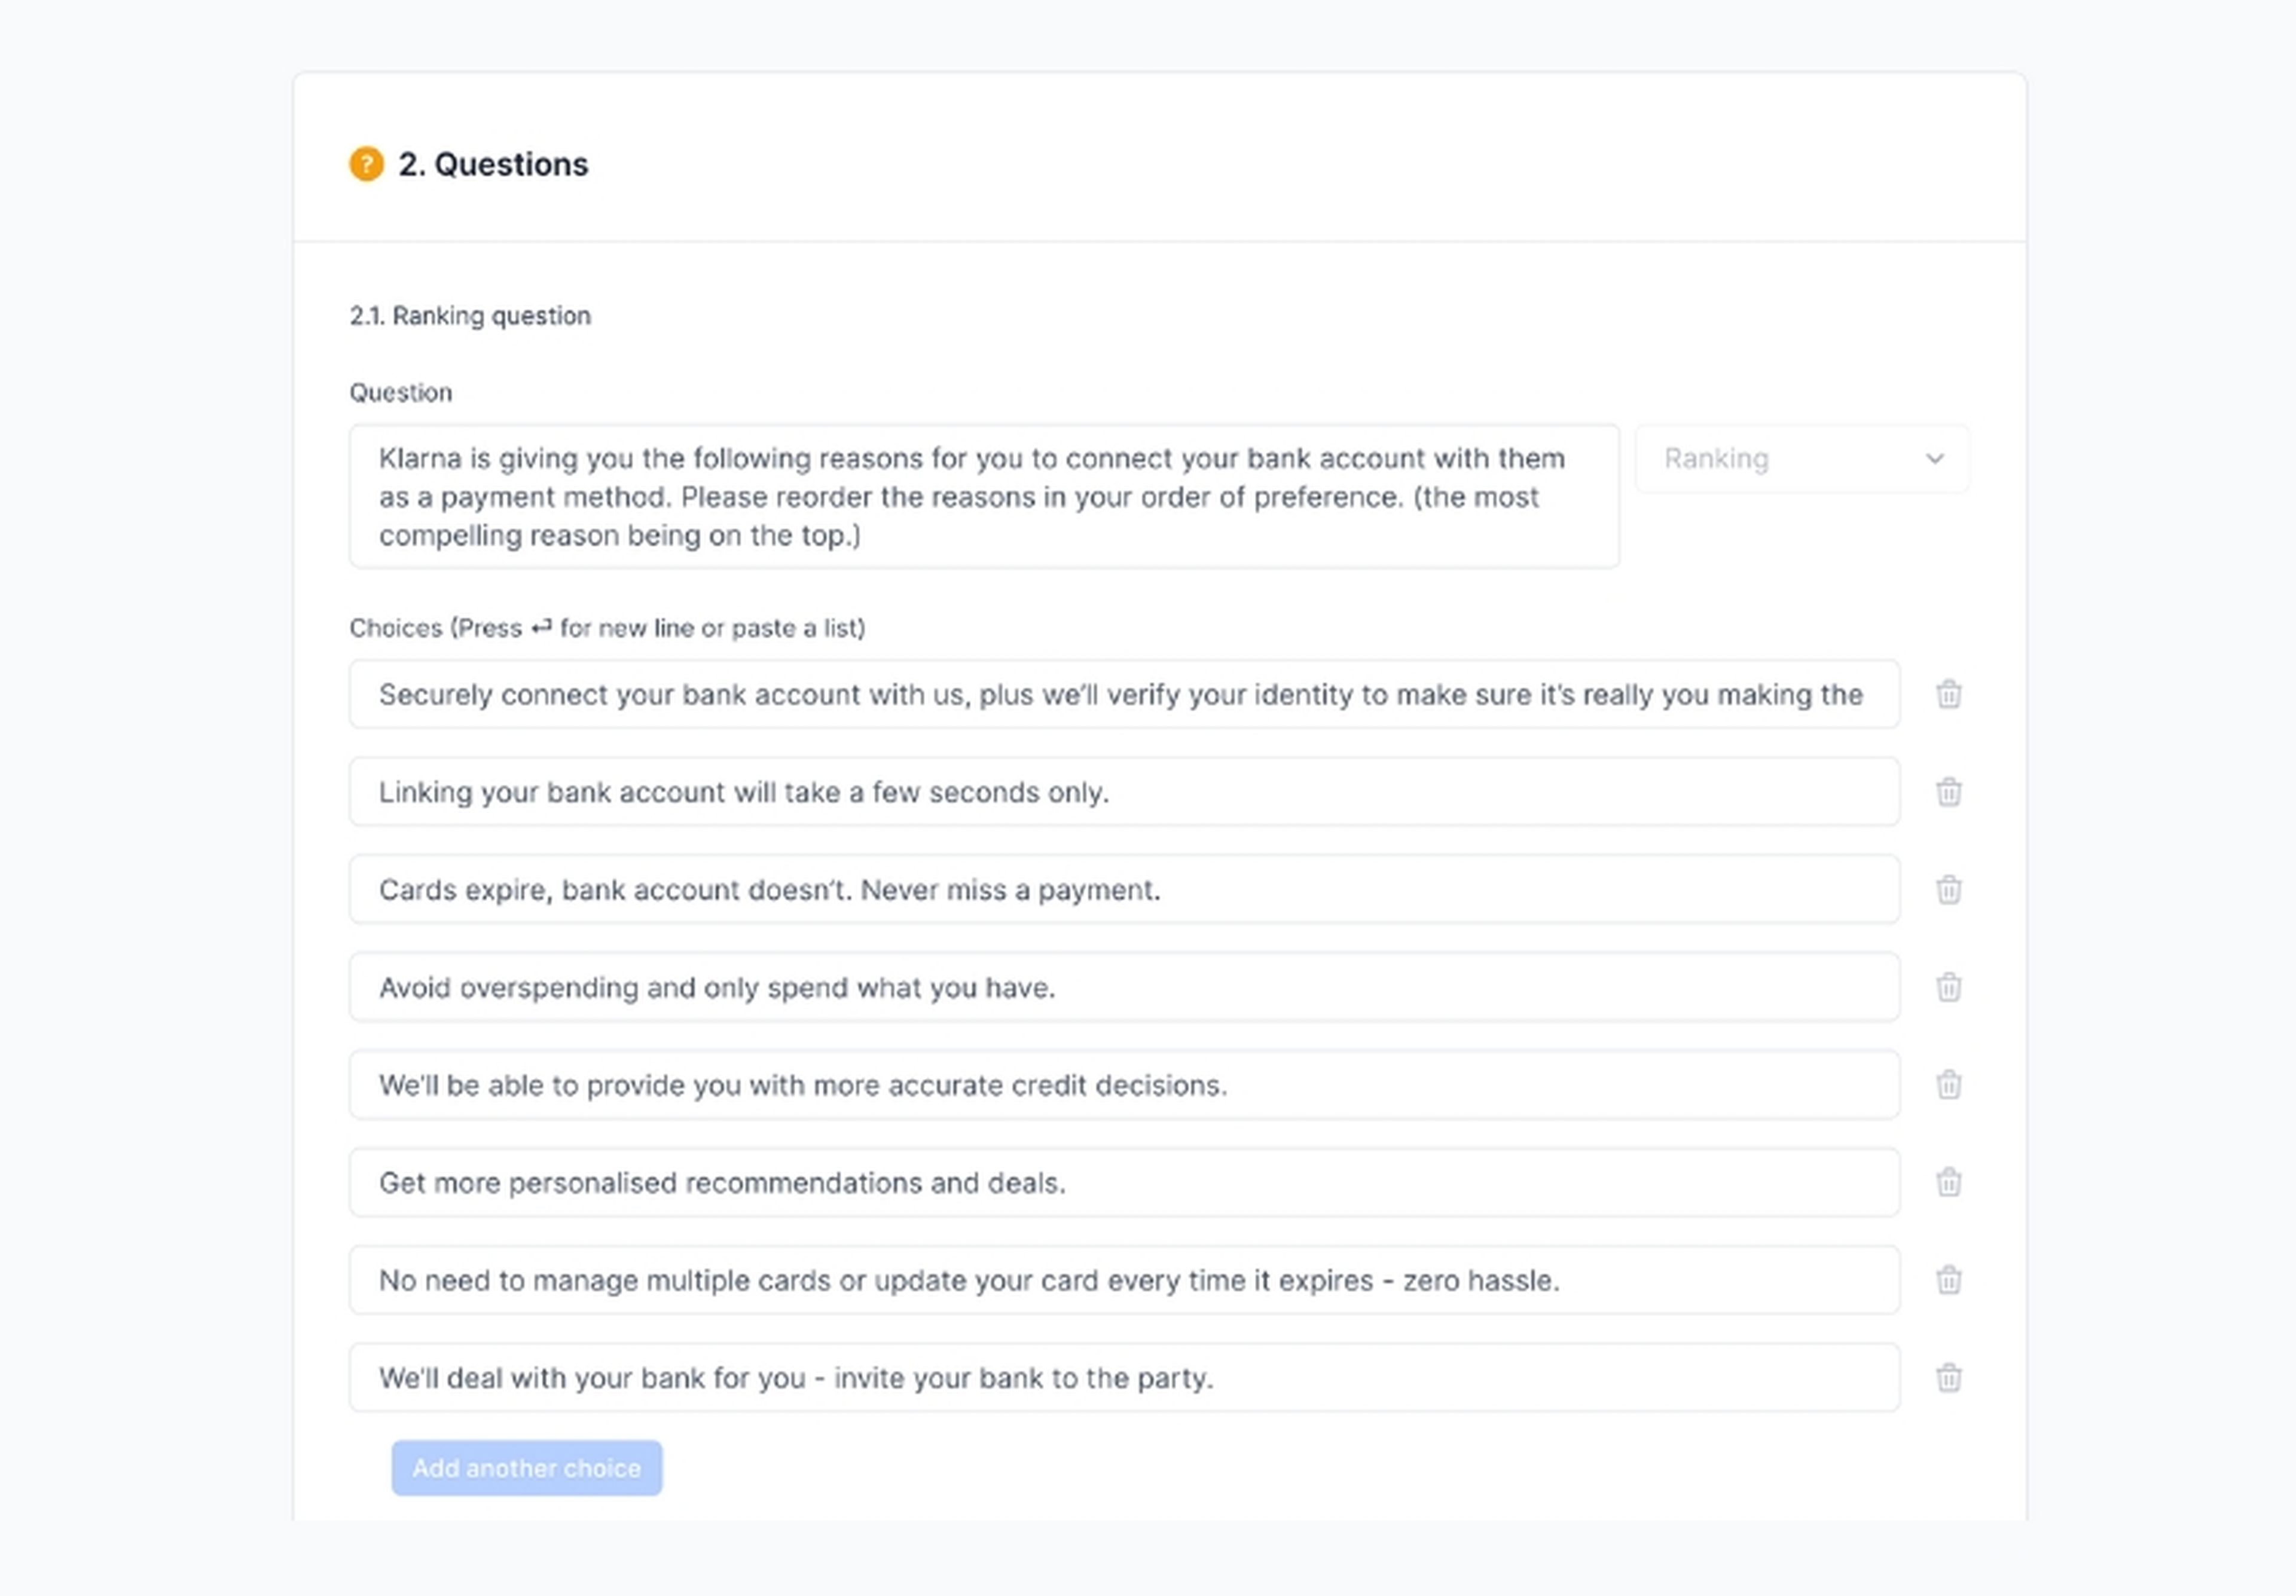Delete the 'No need to manage multiple cards' choice

coord(1948,1280)
